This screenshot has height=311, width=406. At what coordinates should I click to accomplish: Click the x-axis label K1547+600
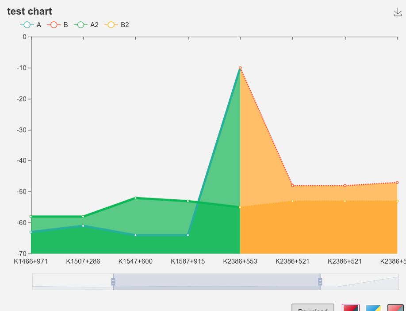135,261
